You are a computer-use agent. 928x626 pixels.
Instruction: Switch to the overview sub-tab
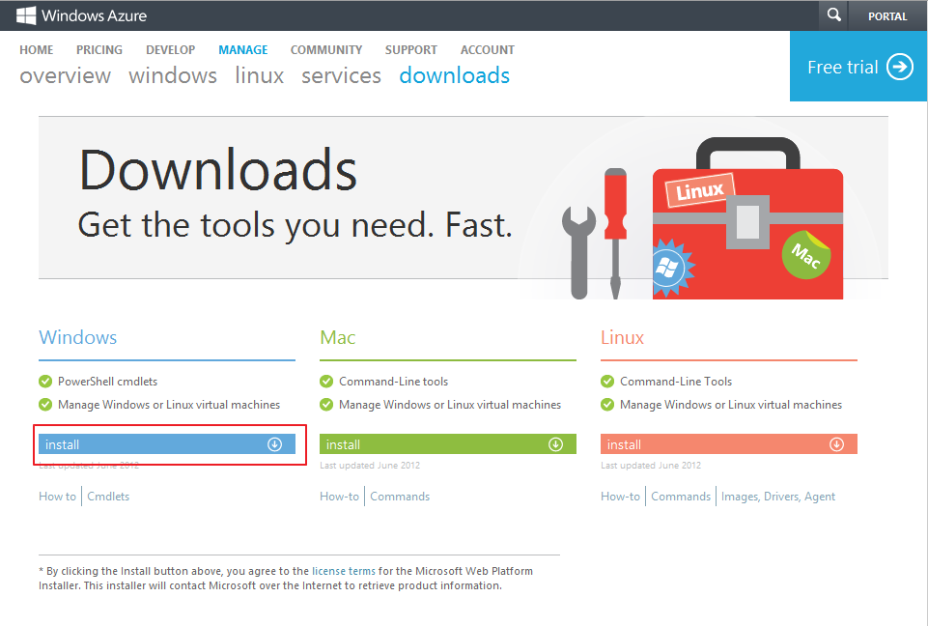coord(65,75)
